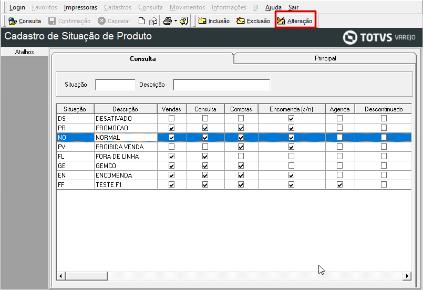Viewport: 423px width, 290px height.
Task: Toggle Encomenda checkbox for DESATIVADO
Action: 291,118
